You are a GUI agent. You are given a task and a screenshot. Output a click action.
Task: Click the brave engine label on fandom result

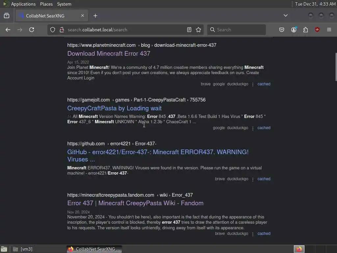[x=220, y=234]
